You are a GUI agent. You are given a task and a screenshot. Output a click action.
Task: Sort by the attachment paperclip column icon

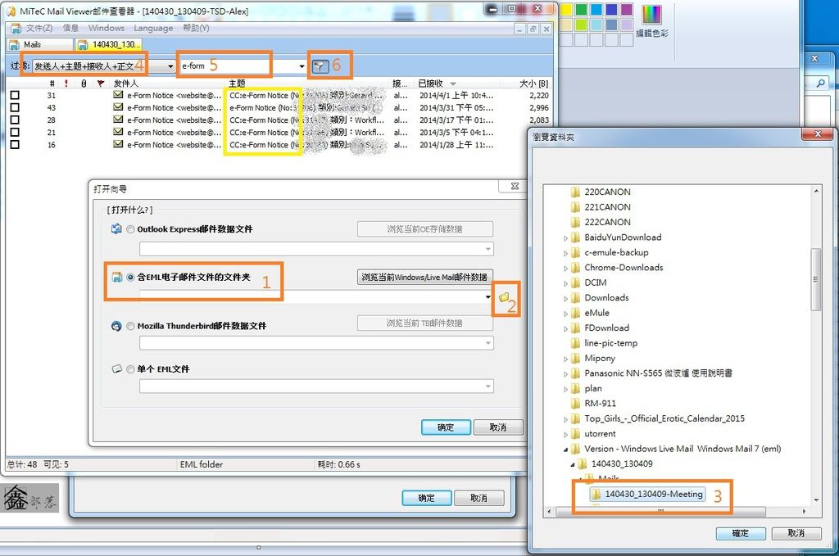pyautogui.click(x=84, y=83)
